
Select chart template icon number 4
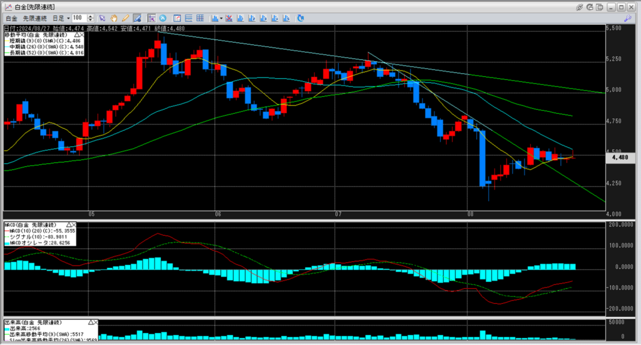[x=275, y=18]
